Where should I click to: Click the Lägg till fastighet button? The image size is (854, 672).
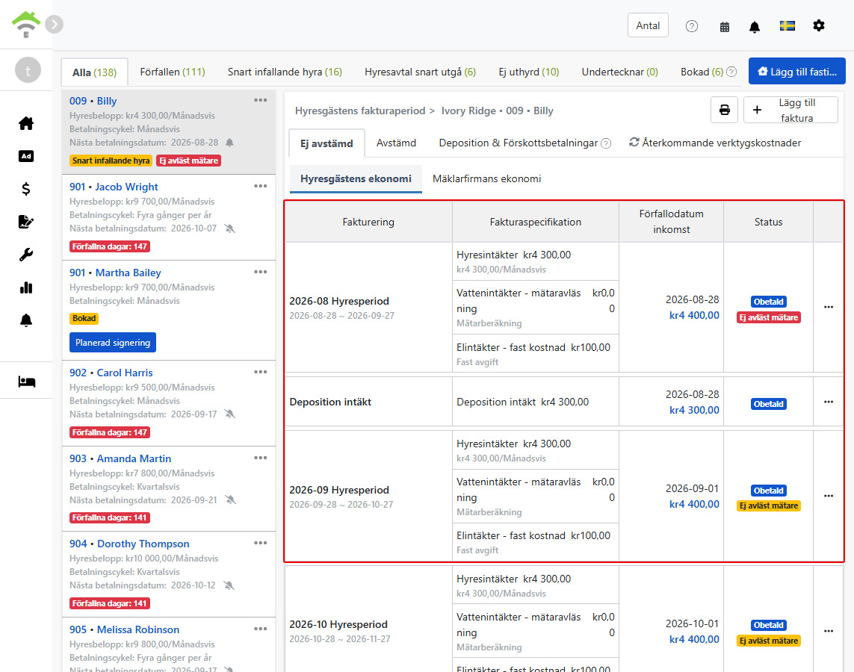(796, 71)
